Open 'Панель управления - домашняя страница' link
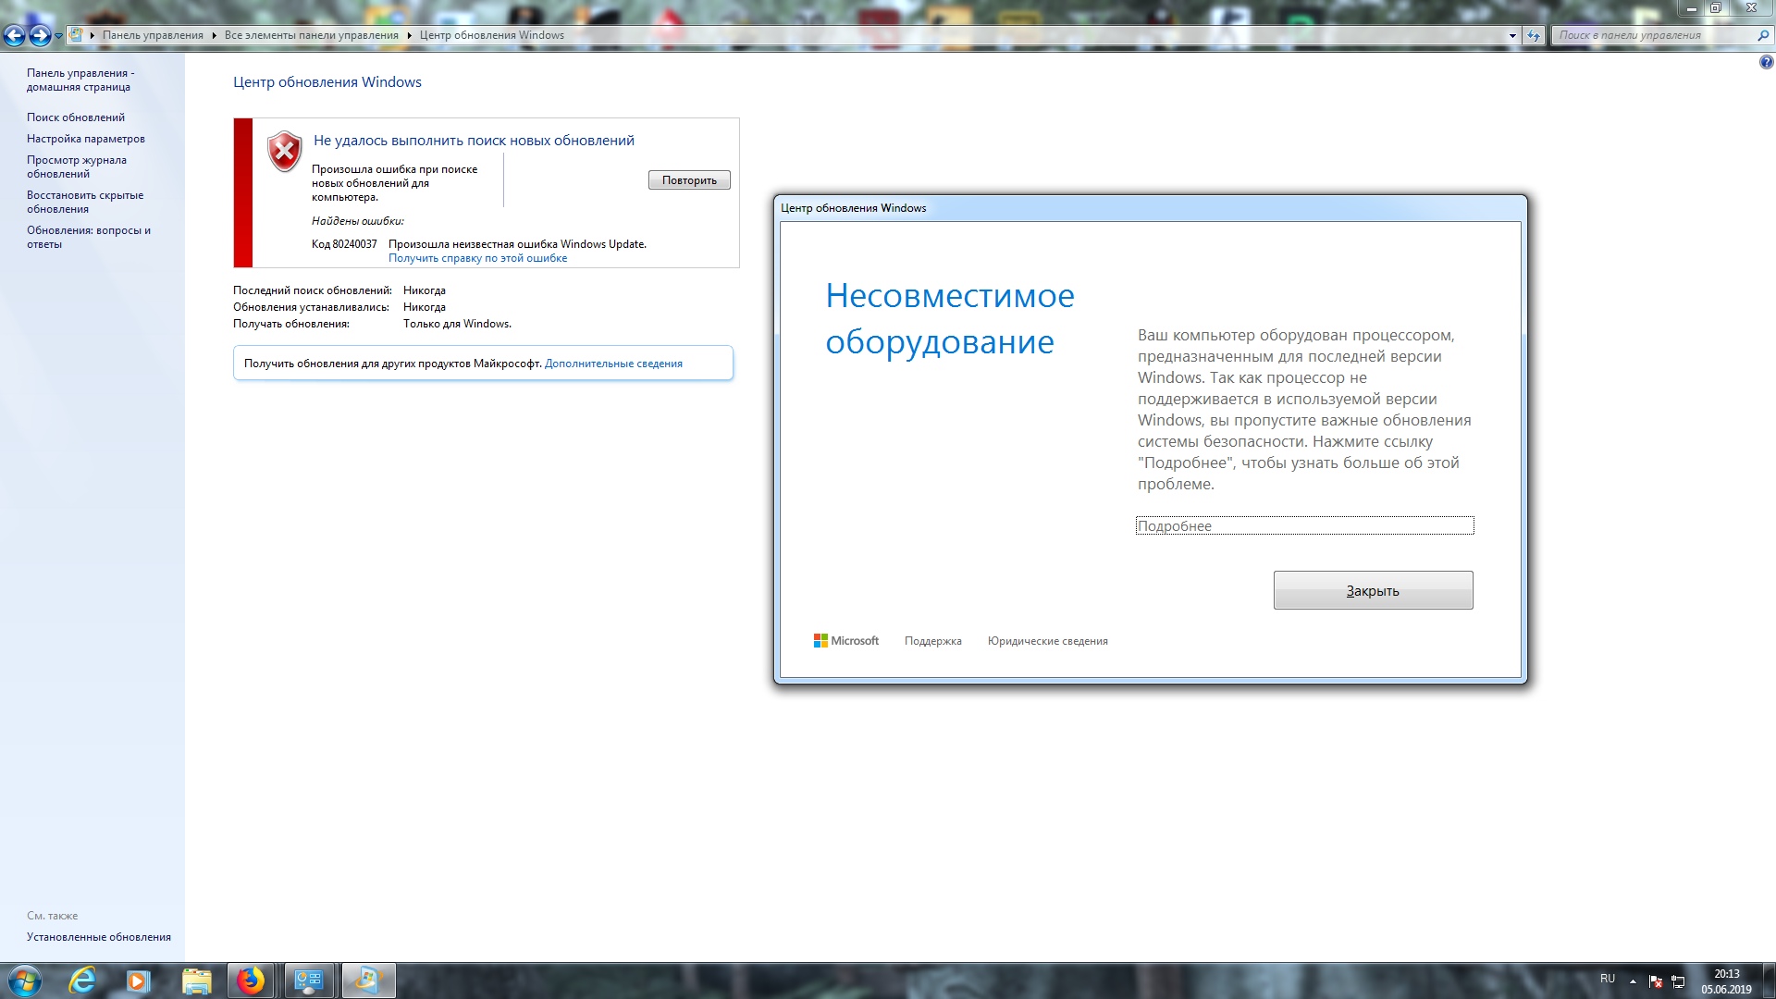This screenshot has width=1776, height=999. click(x=80, y=80)
